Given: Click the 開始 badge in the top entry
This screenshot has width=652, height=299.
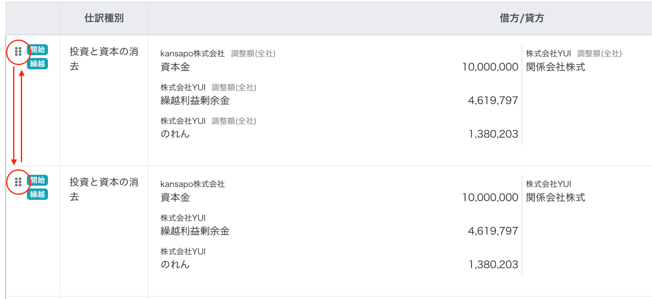Looking at the screenshot, I should click(x=38, y=50).
